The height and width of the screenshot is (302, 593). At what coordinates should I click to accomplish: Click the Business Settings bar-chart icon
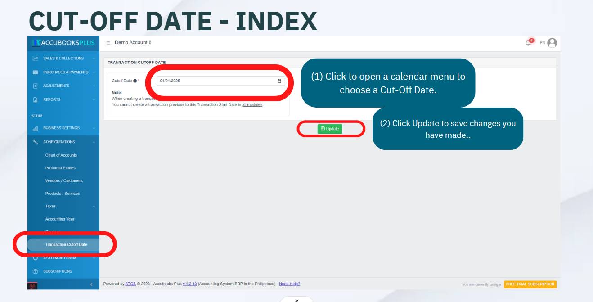coord(36,128)
